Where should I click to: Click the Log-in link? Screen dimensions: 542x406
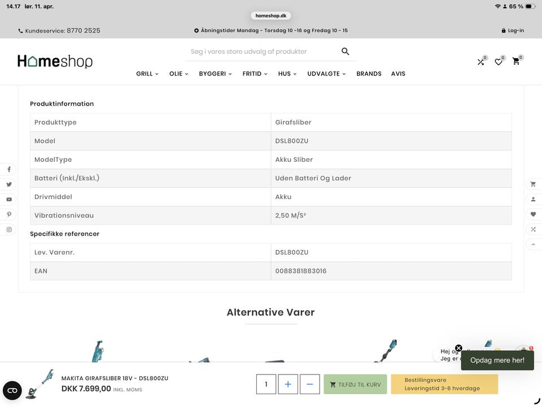513,30
